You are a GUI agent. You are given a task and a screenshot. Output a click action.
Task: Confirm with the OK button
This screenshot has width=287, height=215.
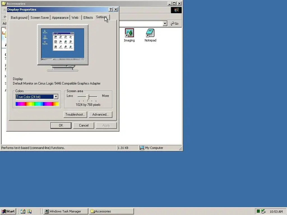coord(61,125)
